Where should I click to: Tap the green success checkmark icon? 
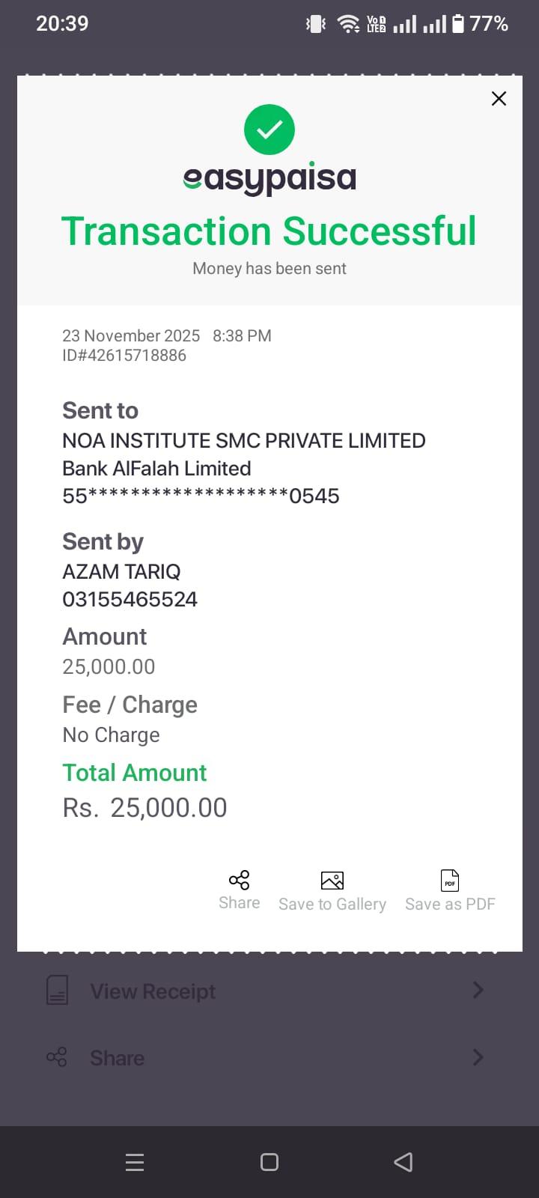(269, 130)
